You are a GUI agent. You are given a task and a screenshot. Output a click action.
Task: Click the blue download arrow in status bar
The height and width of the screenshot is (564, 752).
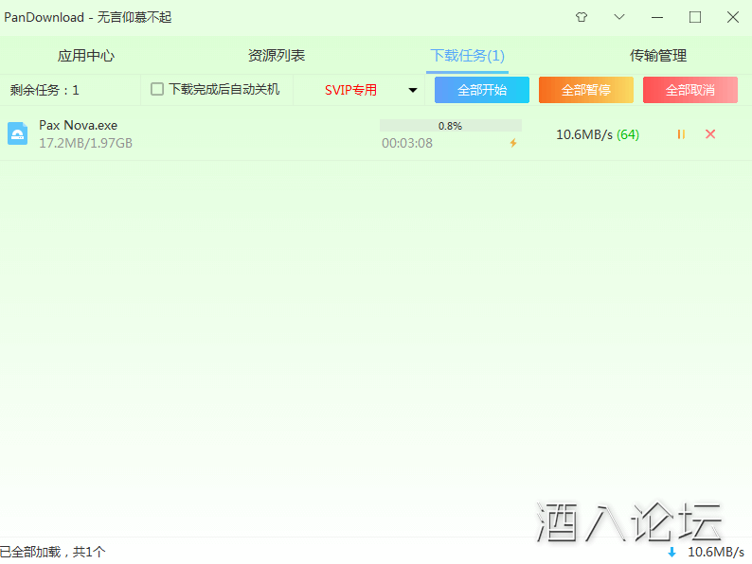point(671,552)
